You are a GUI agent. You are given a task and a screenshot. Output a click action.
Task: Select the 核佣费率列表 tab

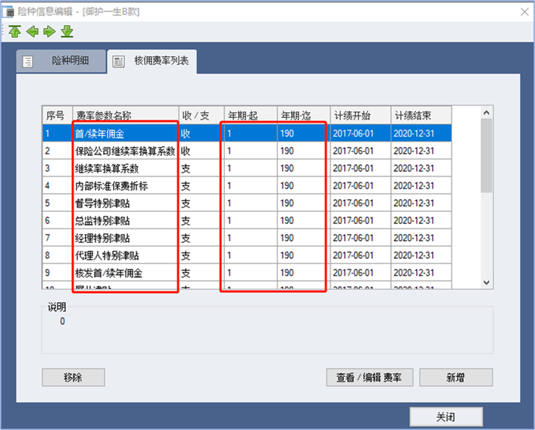tap(152, 61)
